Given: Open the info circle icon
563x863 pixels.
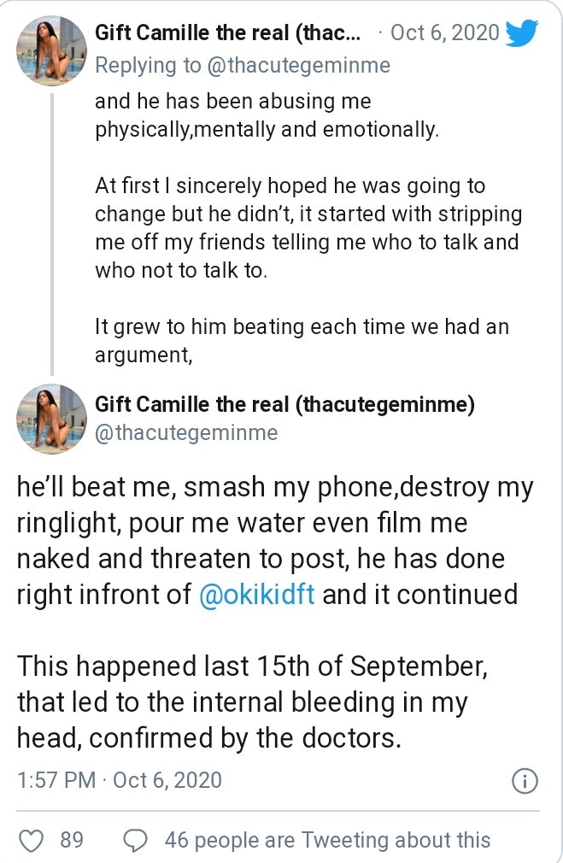Looking at the screenshot, I should coord(524,781).
